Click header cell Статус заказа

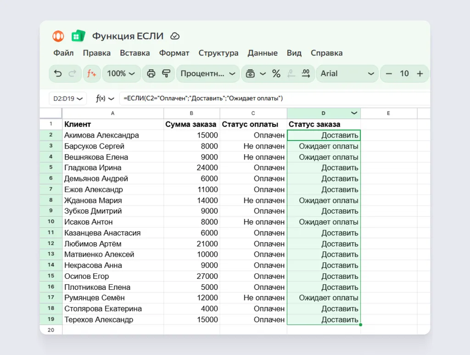coord(324,124)
